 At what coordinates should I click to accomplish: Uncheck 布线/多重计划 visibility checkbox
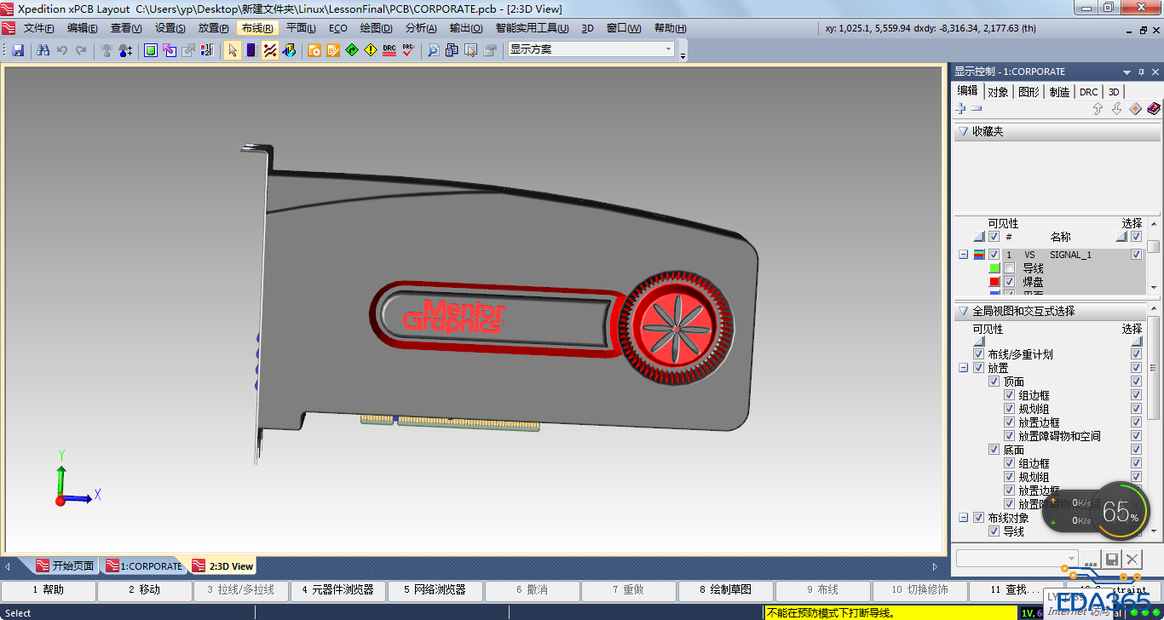click(978, 354)
